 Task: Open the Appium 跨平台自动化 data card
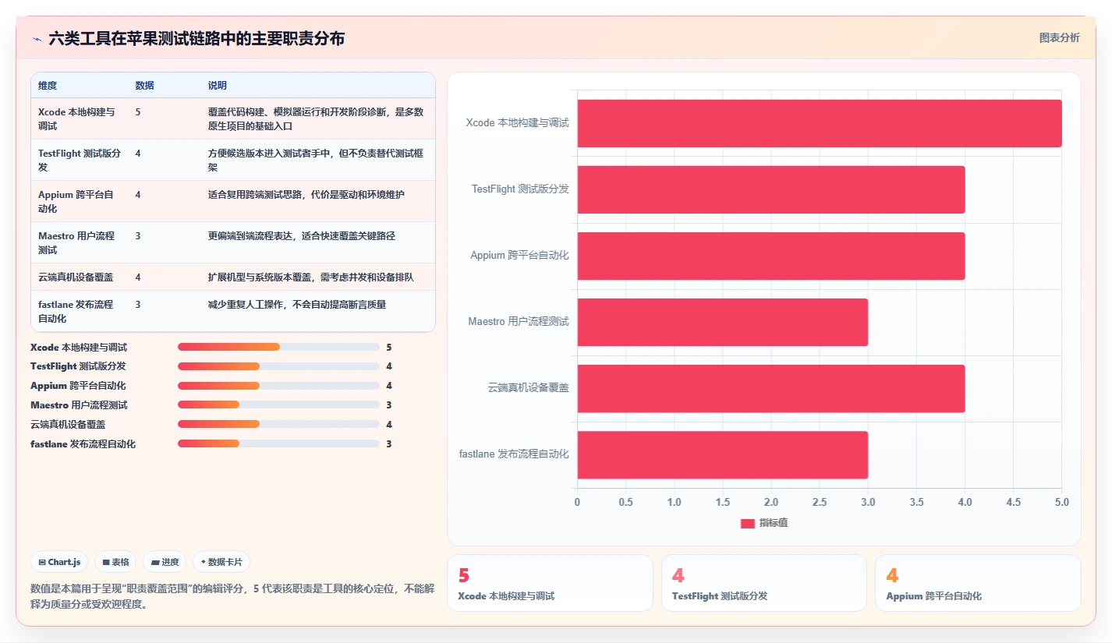coord(978,583)
